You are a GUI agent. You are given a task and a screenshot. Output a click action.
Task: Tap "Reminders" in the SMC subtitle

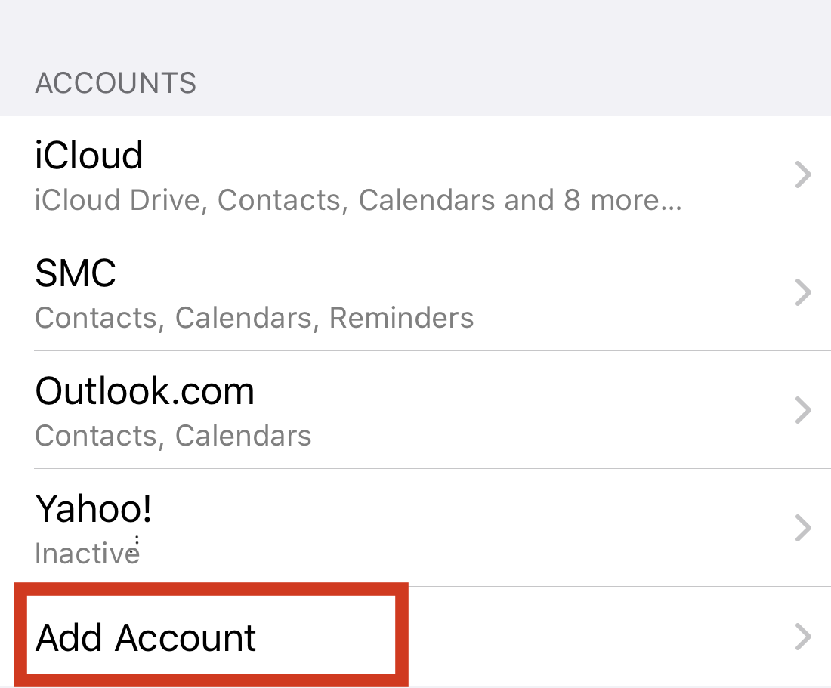(x=402, y=318)
